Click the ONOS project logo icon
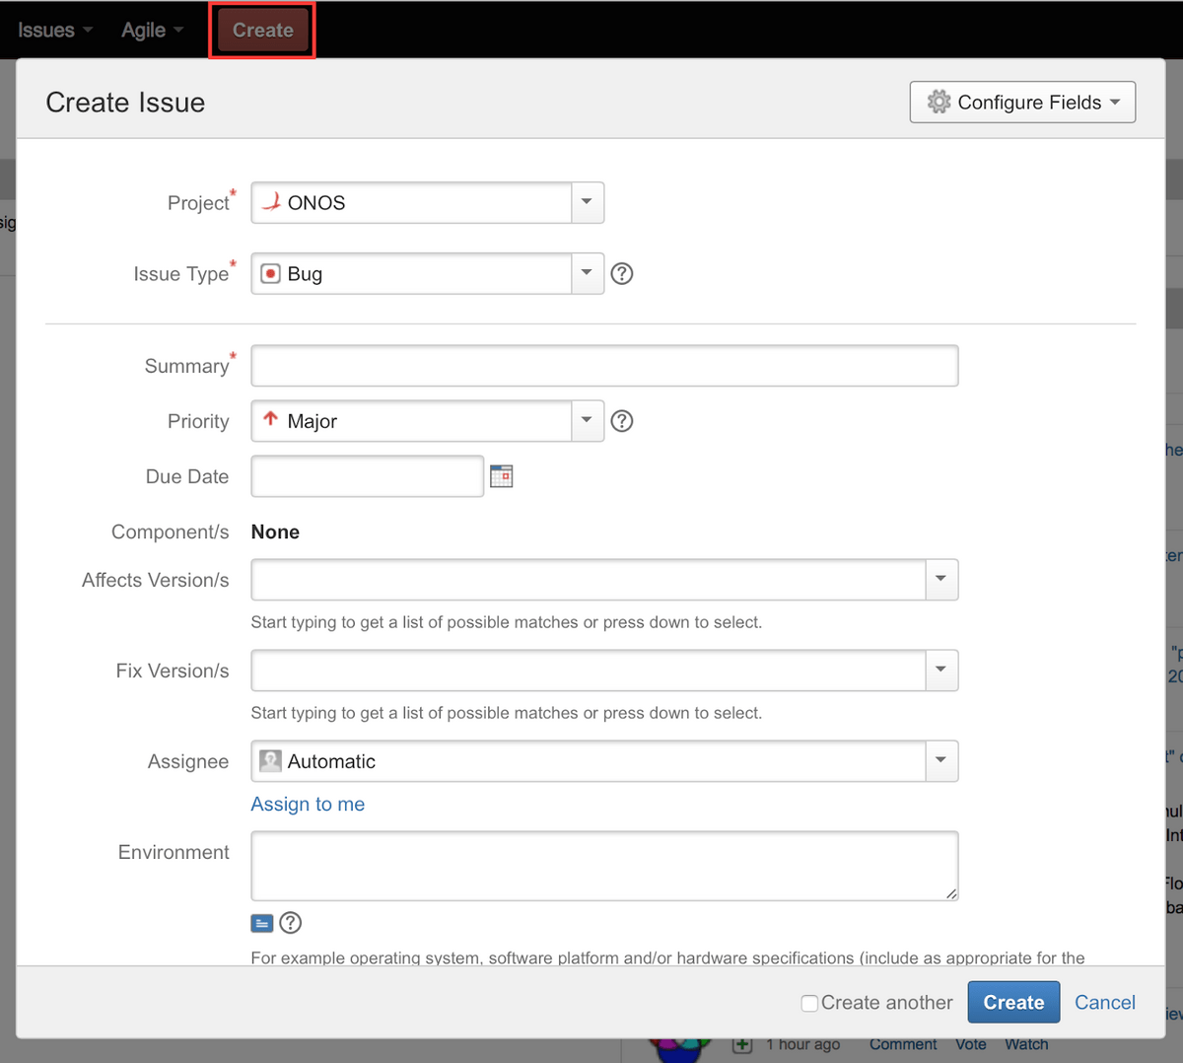Viewport: 1183px width, 1063px height. [x=271, y=202]
